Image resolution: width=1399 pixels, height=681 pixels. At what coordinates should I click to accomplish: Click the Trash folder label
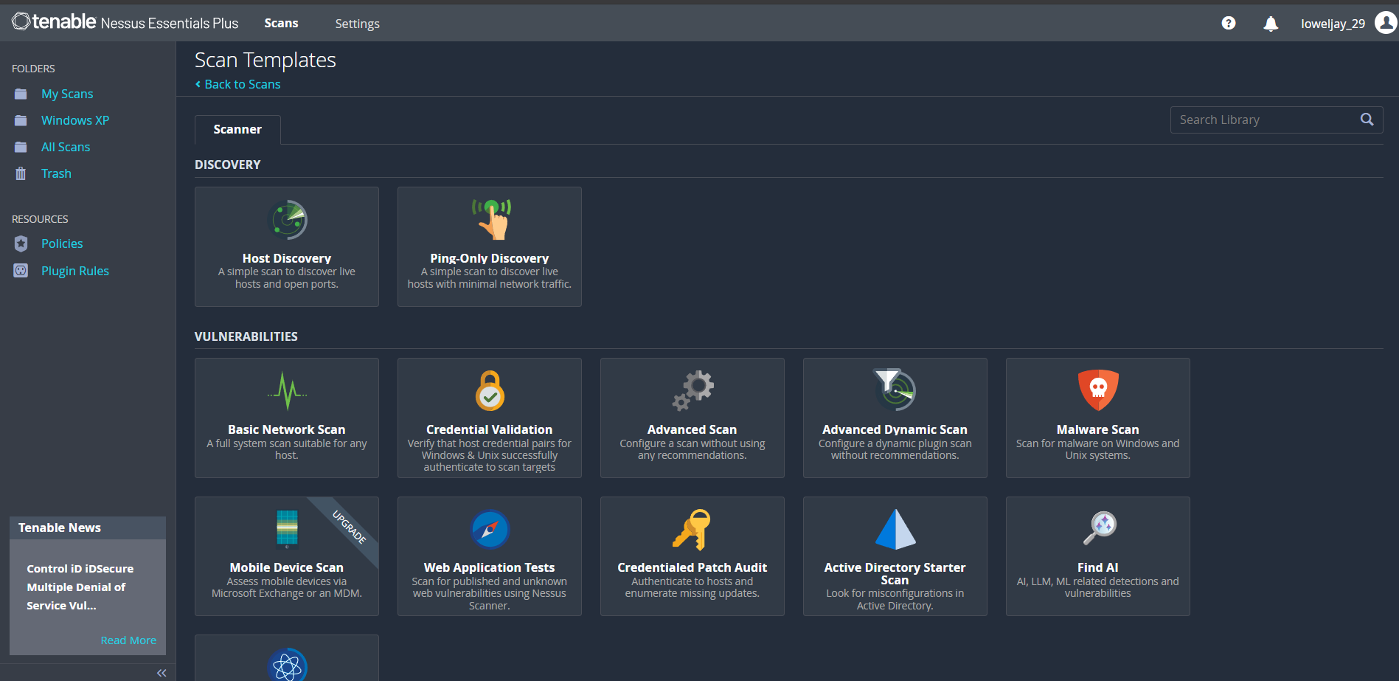pyautogui.click(x=56, y=173)
